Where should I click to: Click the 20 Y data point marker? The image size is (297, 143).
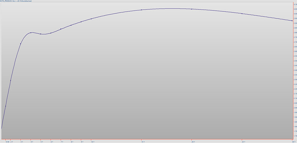point(192,9)
